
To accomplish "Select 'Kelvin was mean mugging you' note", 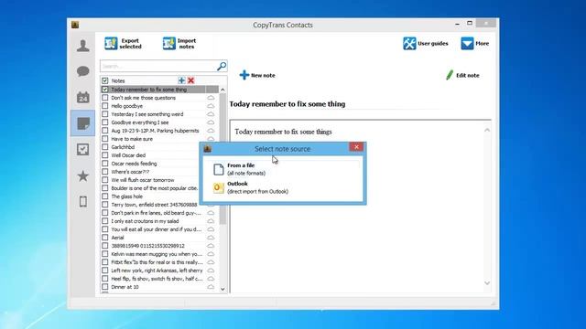I will [x=157, y=254].
